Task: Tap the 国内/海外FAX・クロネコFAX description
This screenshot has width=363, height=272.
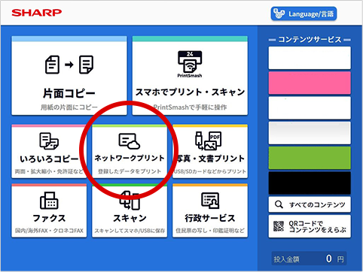Action: (x=49, y=231)
